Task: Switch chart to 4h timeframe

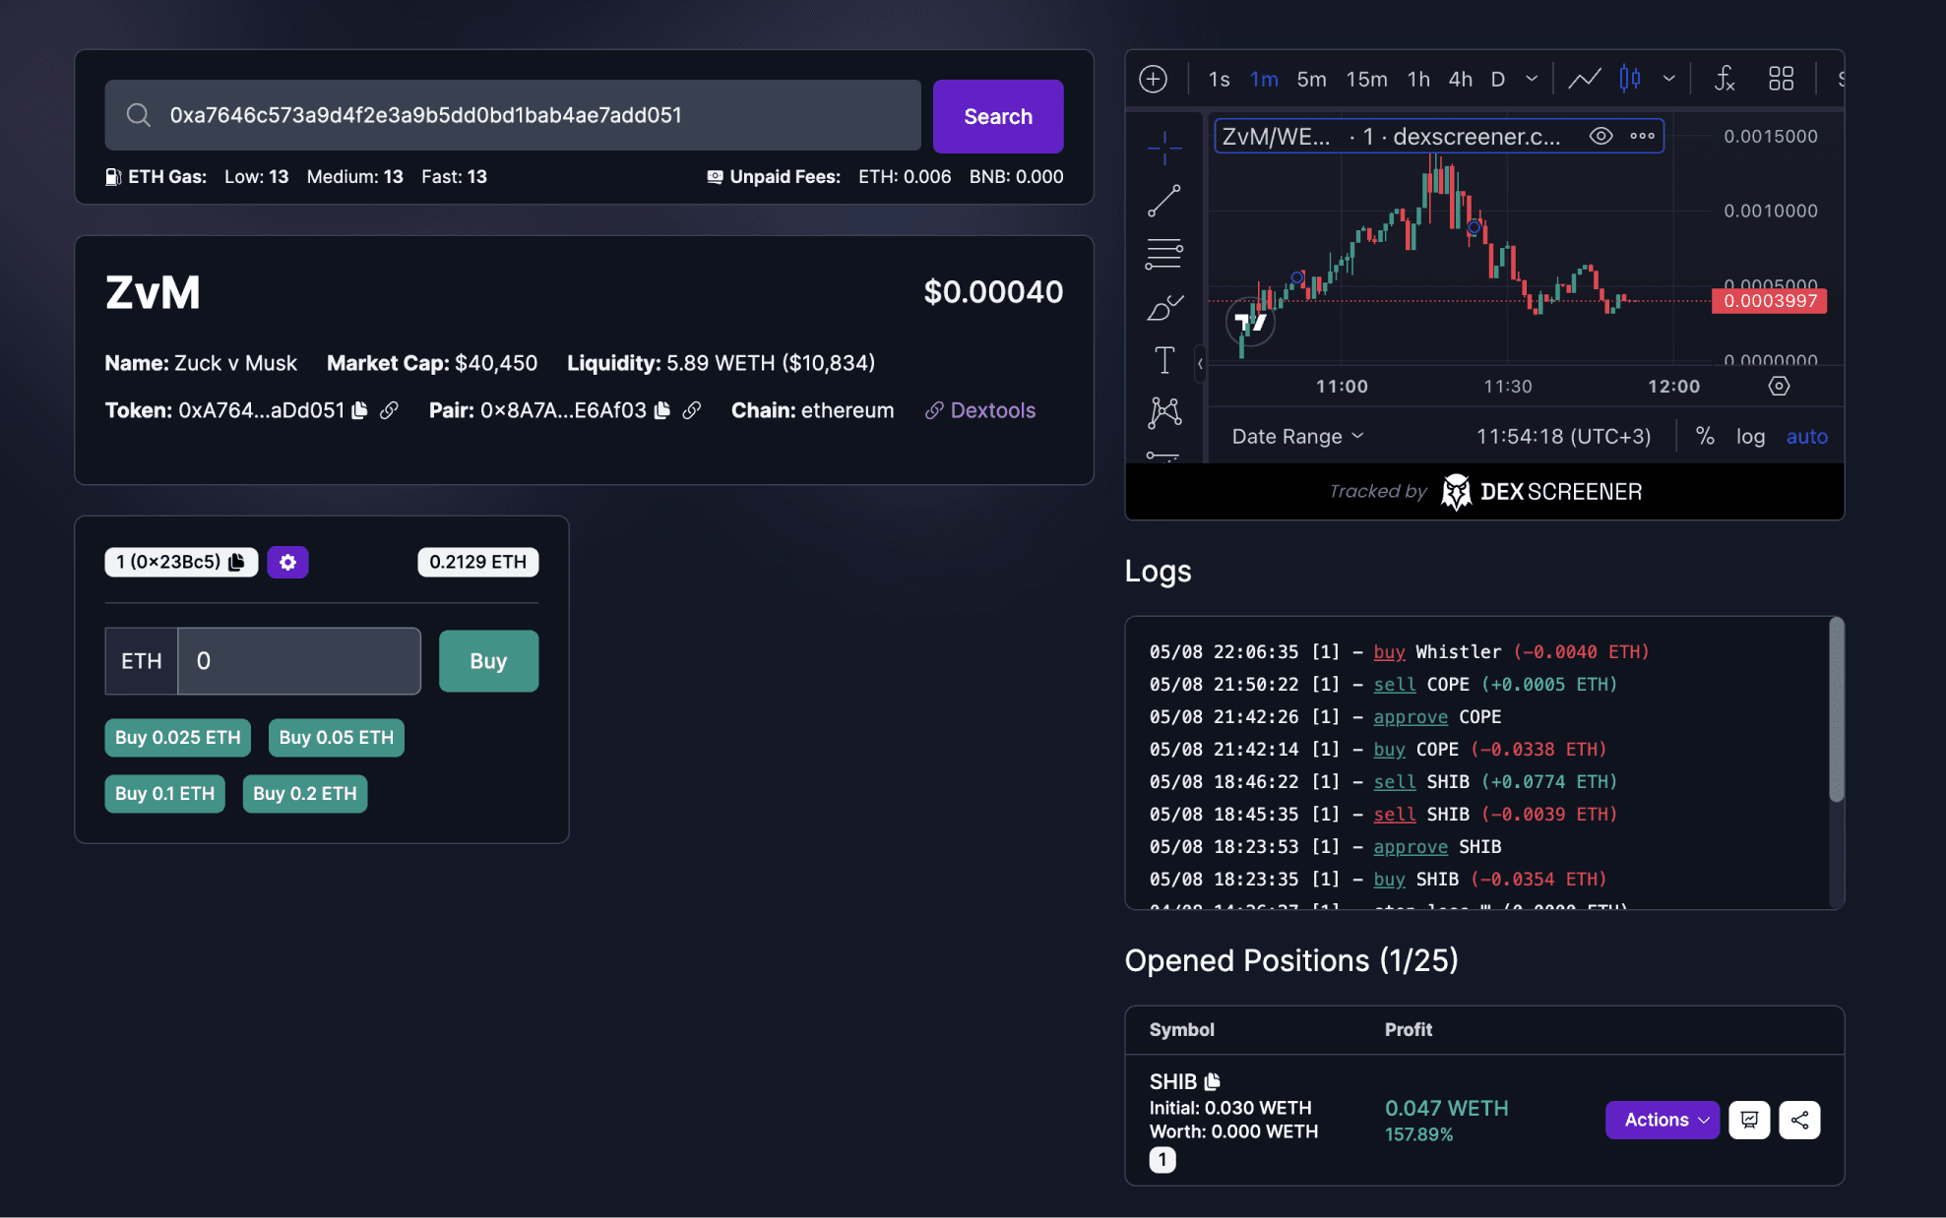Action: [1461, 79]
